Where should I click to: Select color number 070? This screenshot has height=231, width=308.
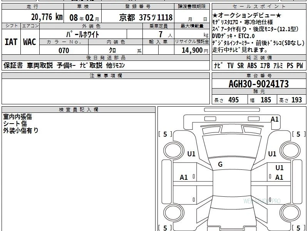coord(64,50)
